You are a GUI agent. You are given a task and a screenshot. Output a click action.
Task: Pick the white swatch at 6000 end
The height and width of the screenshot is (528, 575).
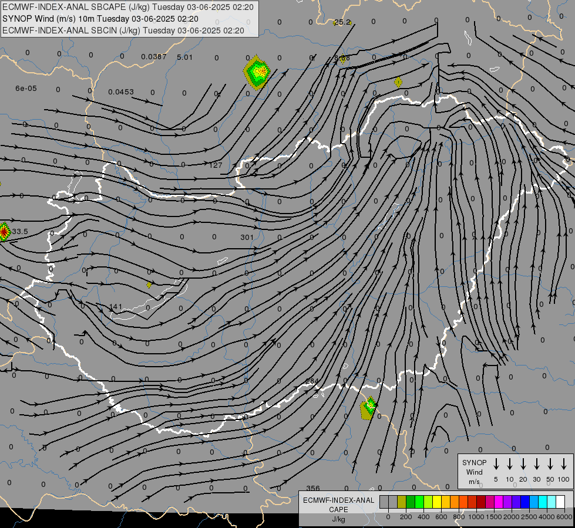[560, 502]
